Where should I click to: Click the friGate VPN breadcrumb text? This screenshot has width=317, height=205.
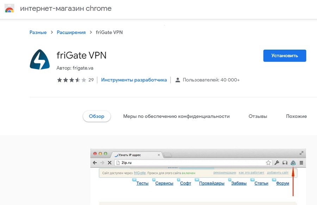click(x=109, y=32)
